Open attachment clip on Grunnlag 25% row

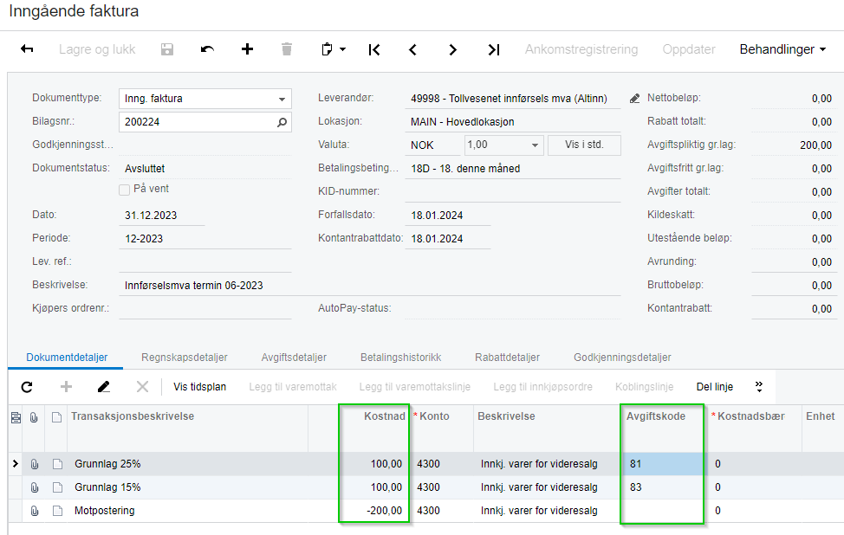[35, 464]
